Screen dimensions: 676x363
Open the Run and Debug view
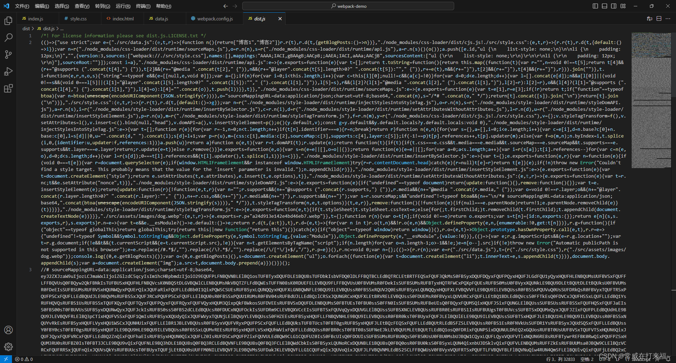coord(8,71)
